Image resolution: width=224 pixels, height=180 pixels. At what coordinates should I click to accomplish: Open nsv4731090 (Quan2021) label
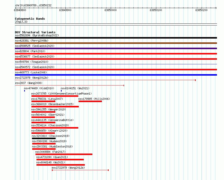[52, 157]
